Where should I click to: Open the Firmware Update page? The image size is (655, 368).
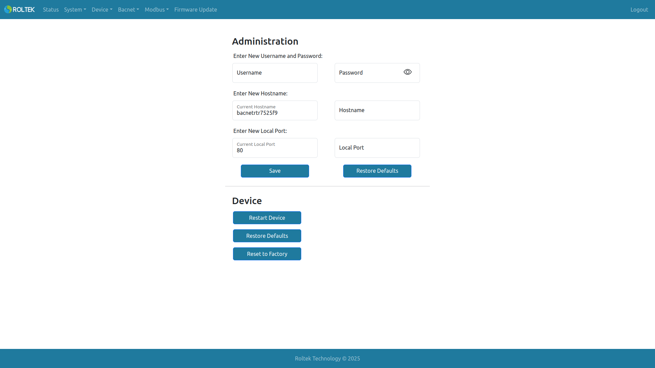coord(195,10)
